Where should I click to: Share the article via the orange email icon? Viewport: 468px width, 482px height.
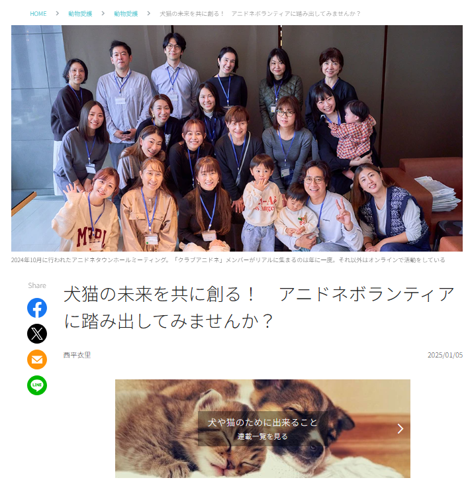[x=37, y=360]
